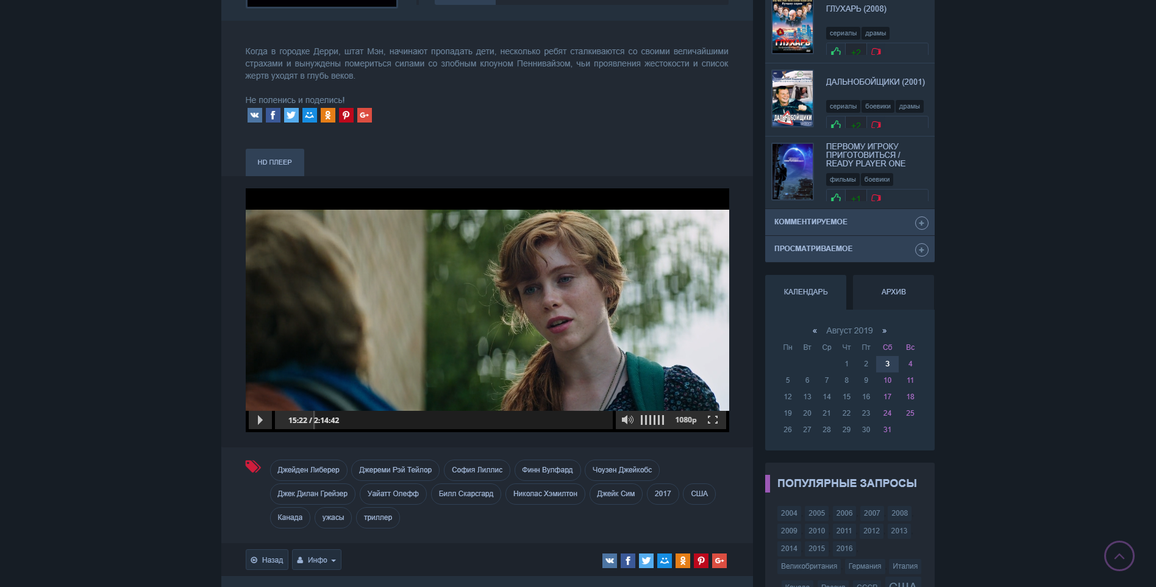Go to previous month in calendar
1156x587 pixels.
coord(815,330)
